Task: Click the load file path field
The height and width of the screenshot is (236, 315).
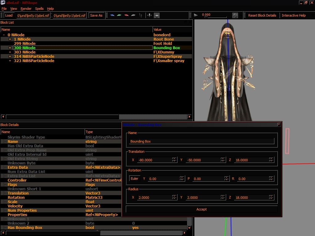Action: [x=33, y=15]
